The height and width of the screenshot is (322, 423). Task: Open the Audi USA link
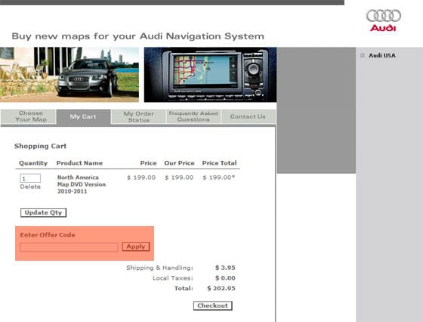click(382, 56)
